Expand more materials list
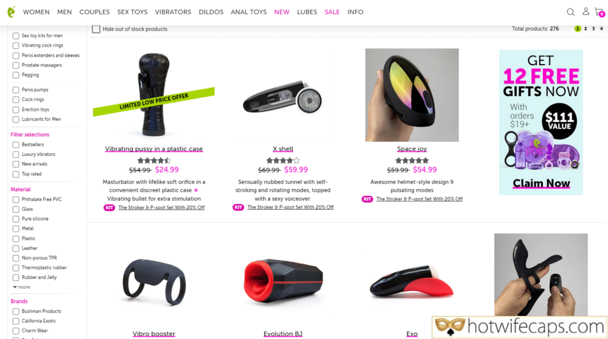608x339 pixels. 21,287
